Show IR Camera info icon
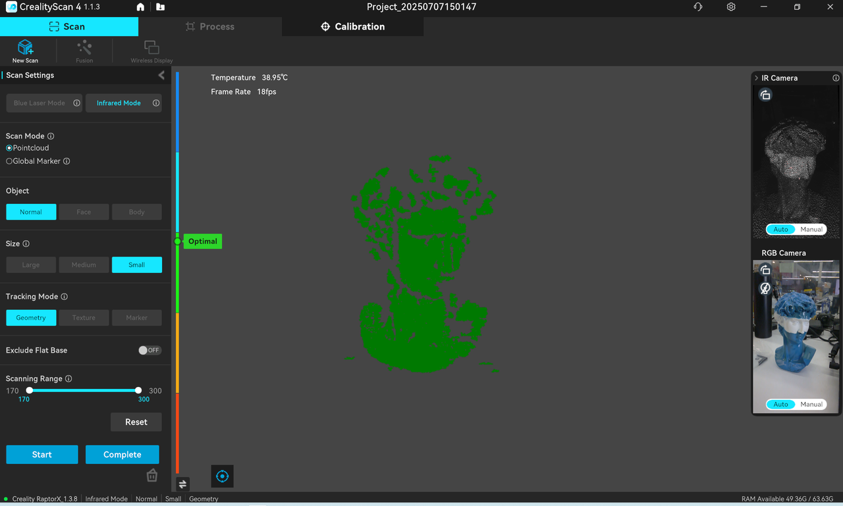 pyautogui.click(x=836, y=78)
